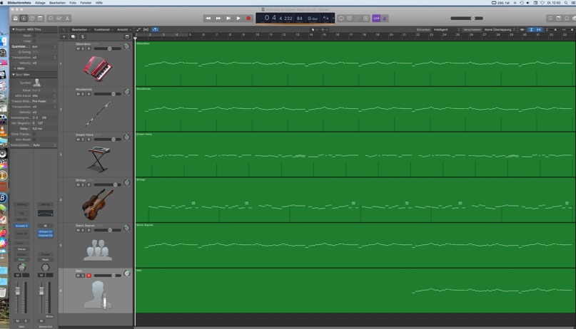
Task: Click the iZotope Ozone plugin slot
Action: click(x=46, y=231)
